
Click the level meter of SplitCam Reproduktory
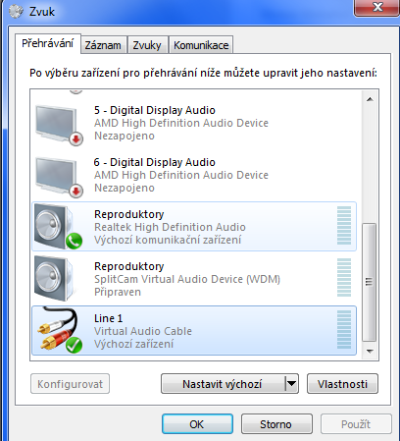point(344,278)
